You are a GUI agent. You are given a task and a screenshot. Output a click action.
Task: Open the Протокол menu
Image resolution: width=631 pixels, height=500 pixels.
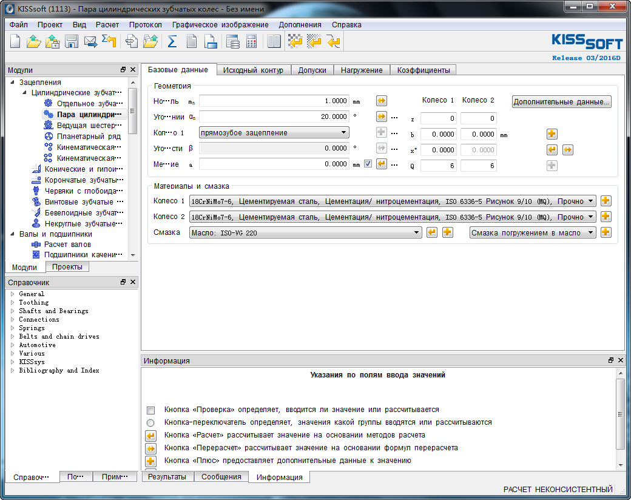145,24
